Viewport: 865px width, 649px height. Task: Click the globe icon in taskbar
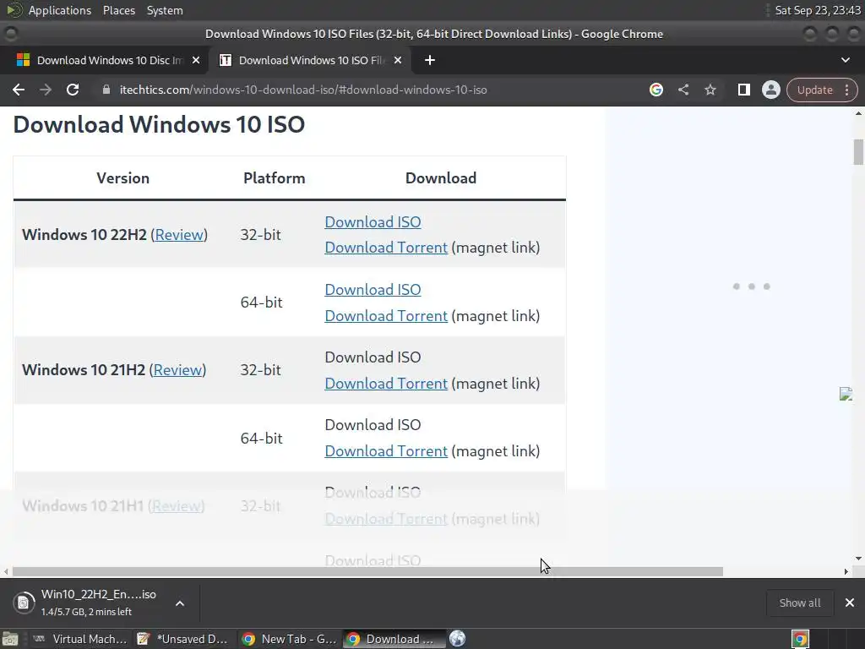tap(457, 639)
